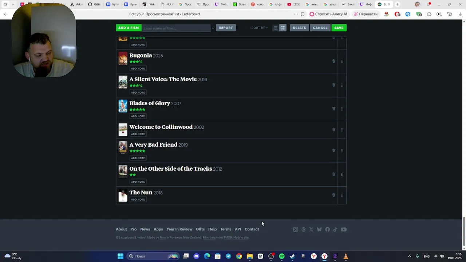Trash On the Other Side of the Tracks
This screenshot has width=466, height=262.
coord(333,174)
